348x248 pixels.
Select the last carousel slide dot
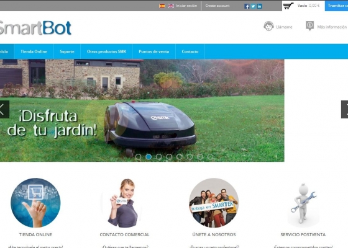coord(210,157)
